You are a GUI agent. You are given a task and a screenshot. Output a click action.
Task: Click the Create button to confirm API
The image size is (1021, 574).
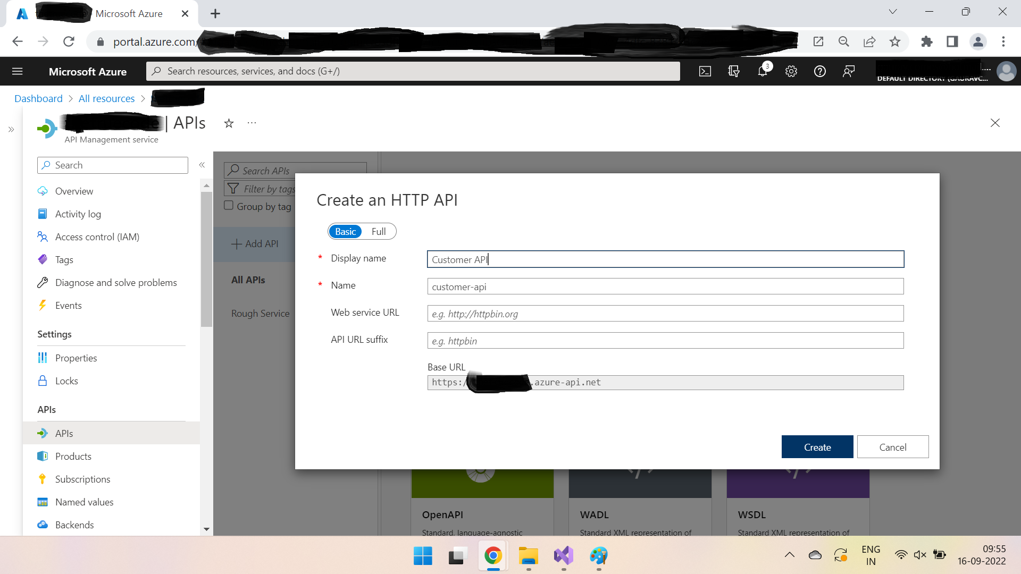[x=817, y=446]
